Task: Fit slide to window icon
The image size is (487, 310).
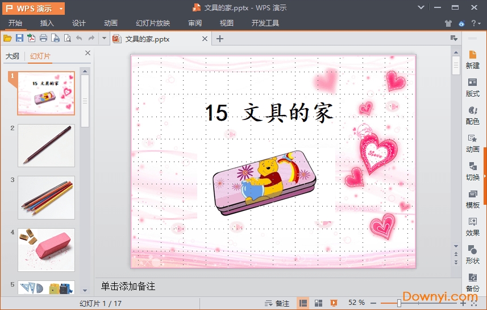Action: (474, 304)
